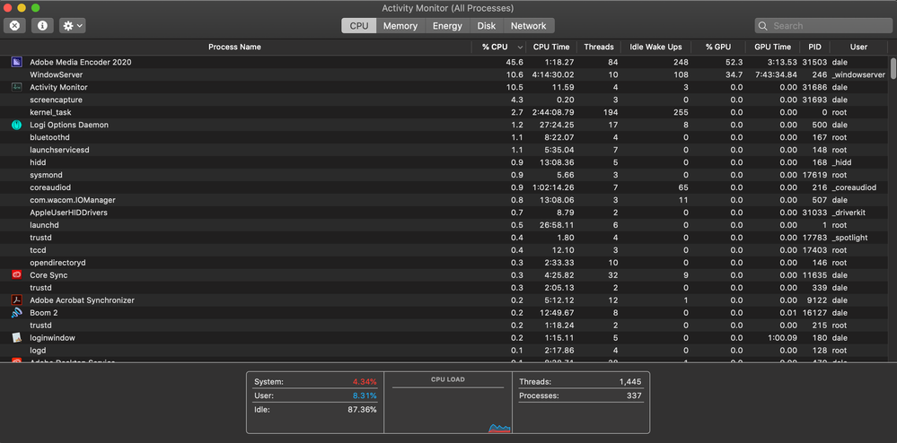Select trustd row owned by _spotlight
Image resolution: width=897 pixels, height=443 pixels.
[x=444, y=238]
